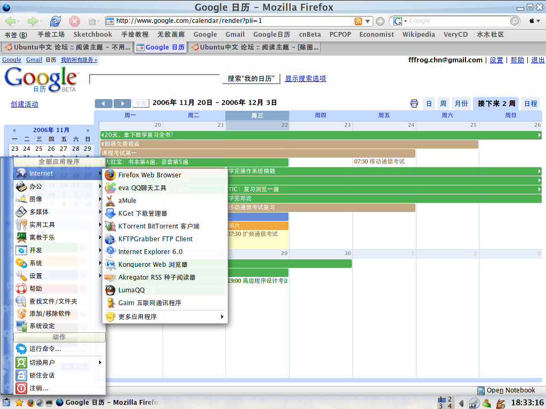Switch to the Google 日历 browser tab

161,47
